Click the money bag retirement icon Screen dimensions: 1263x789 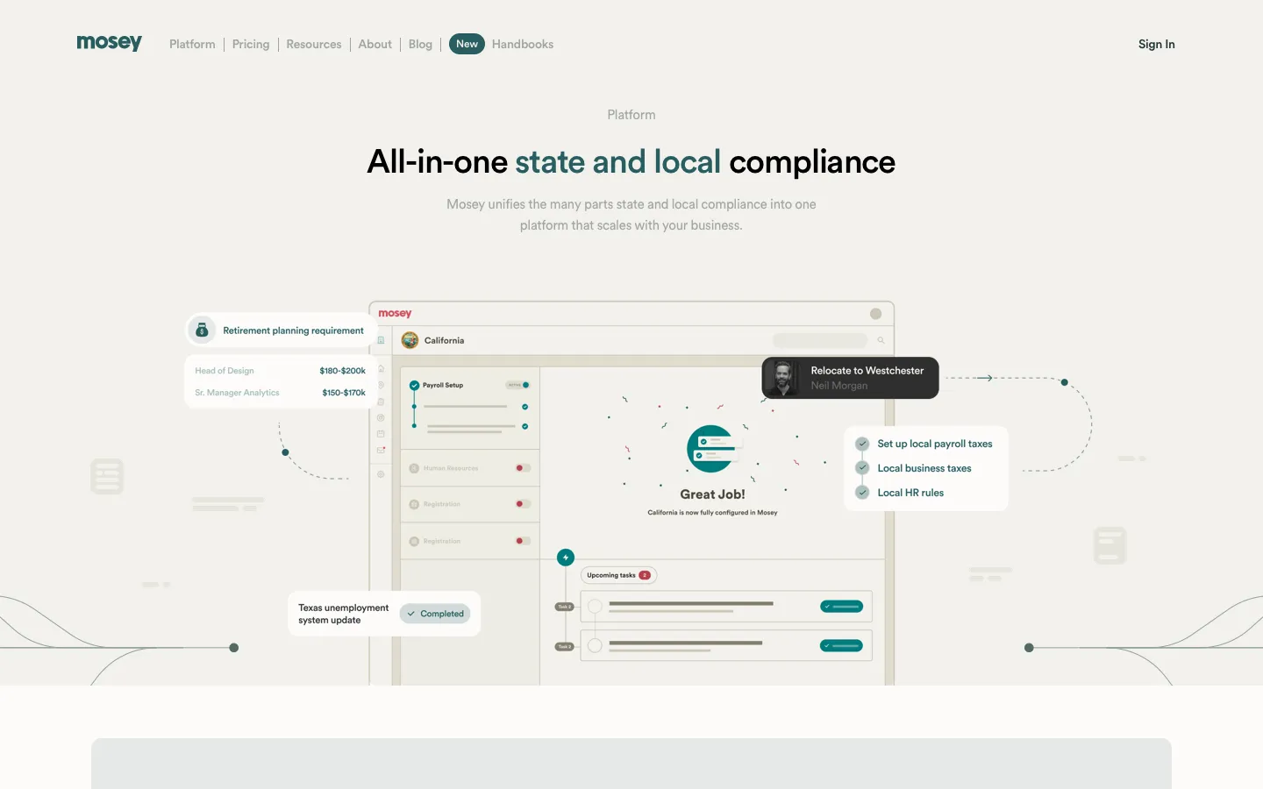202,331
